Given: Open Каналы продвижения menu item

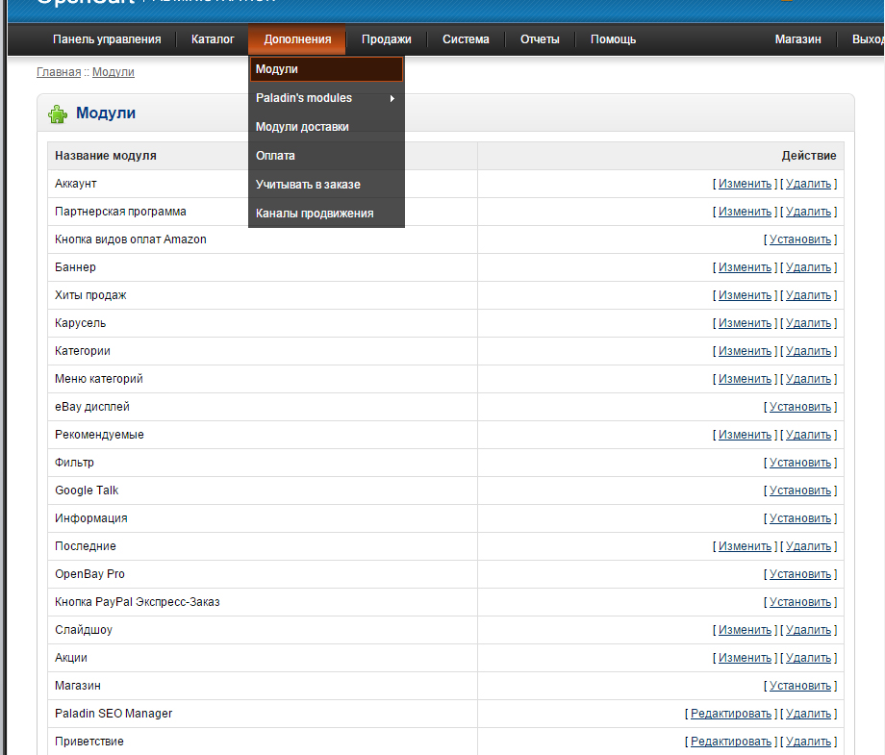Looking at the screenshot, I should [x=315, y=214].
